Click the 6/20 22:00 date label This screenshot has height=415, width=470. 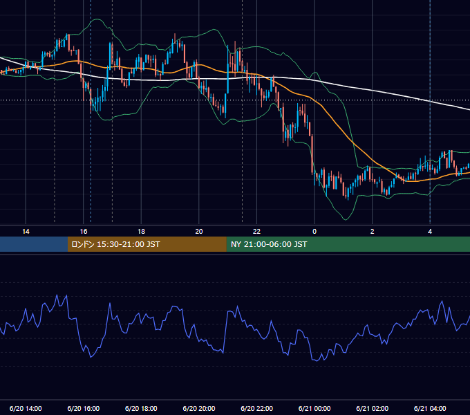256,408
